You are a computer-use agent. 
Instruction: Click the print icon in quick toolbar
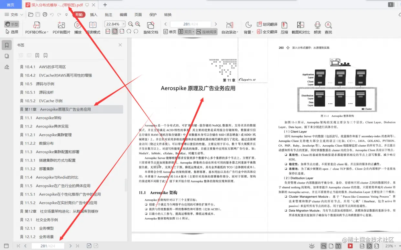45,15
